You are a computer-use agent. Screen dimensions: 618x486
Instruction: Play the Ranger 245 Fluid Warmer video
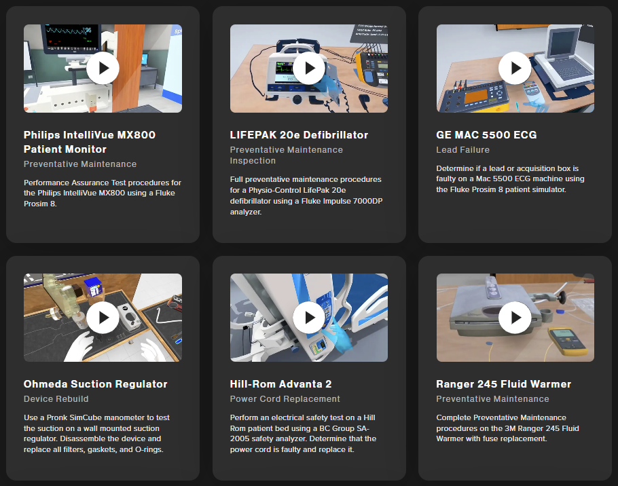[x=515, y=318]
